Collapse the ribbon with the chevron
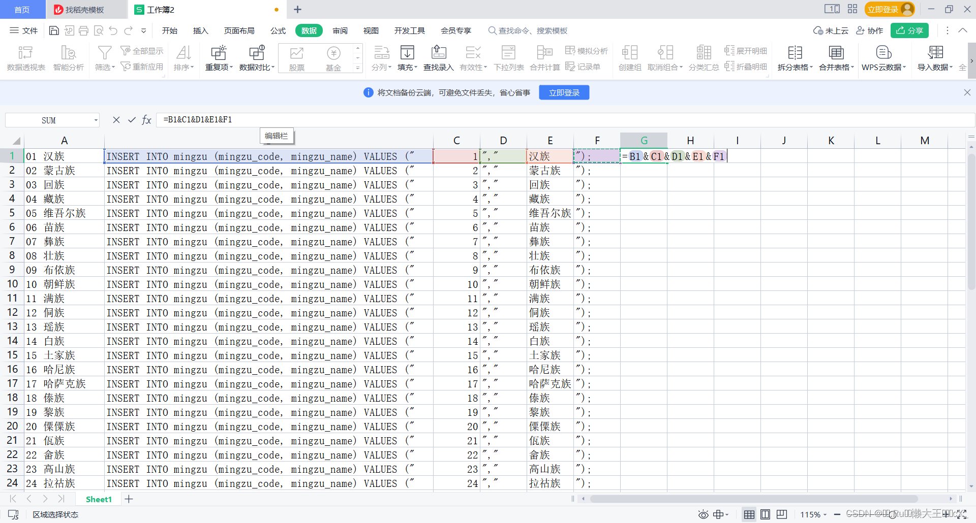The height and width of the screenshot is (523, 976). click(963, 30)
